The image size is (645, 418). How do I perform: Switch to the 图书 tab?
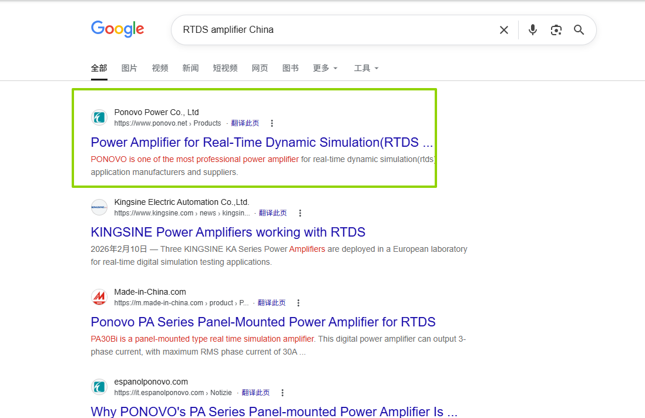(290, 68)
